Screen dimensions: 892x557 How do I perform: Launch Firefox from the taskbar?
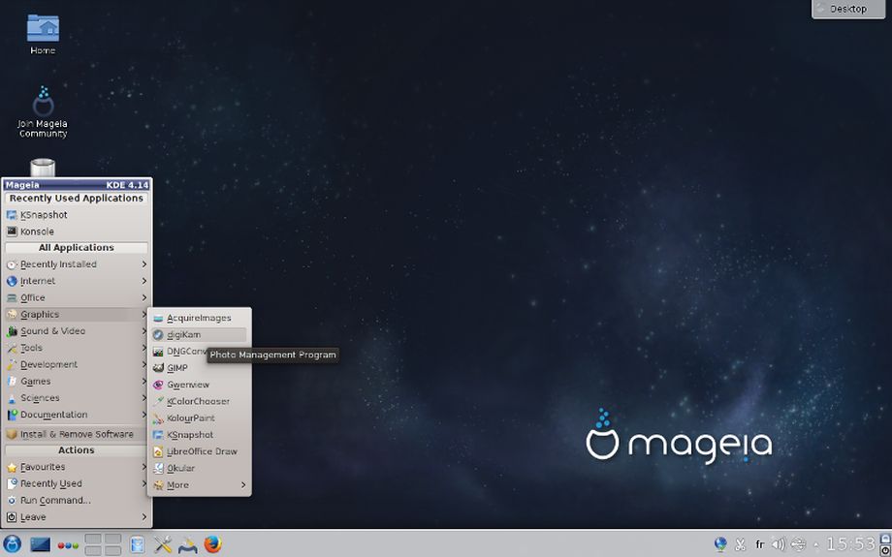[212, 544]
